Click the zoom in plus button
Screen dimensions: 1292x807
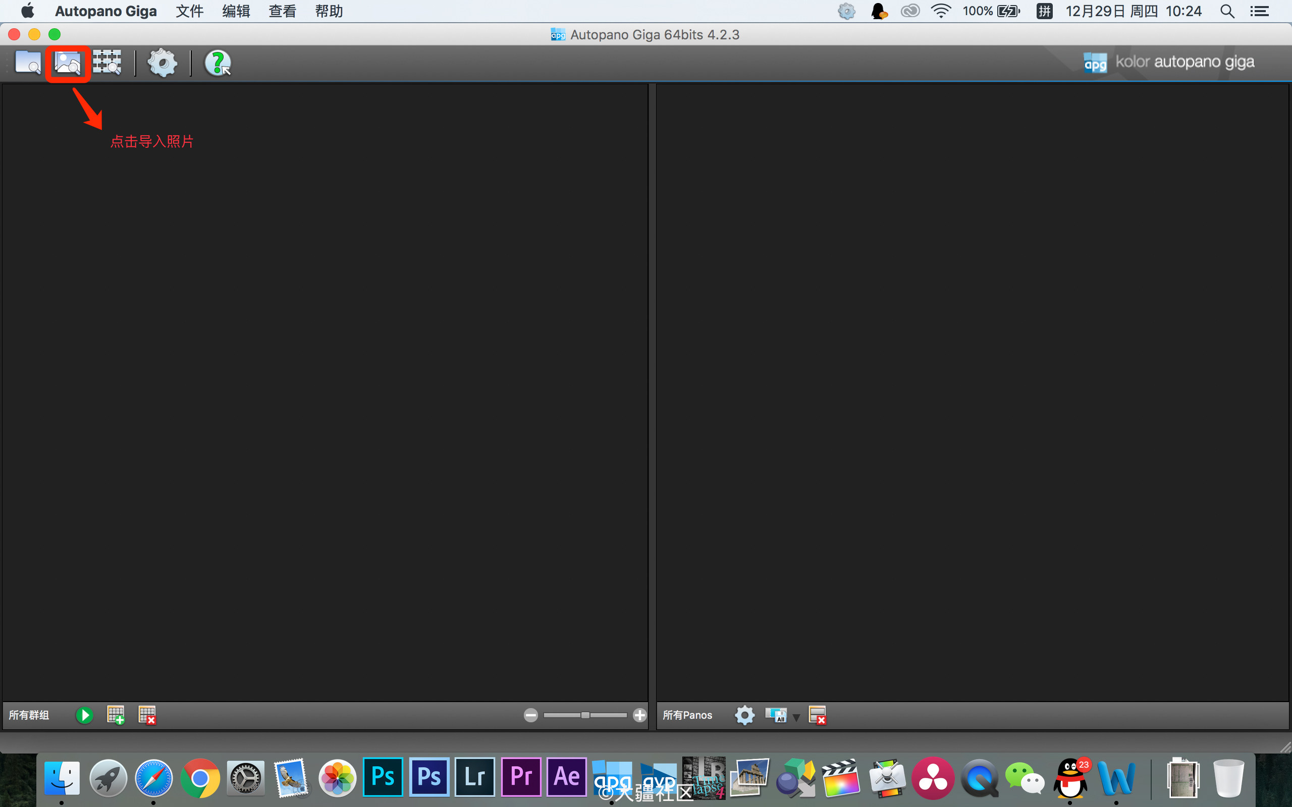tap(639, 715)
